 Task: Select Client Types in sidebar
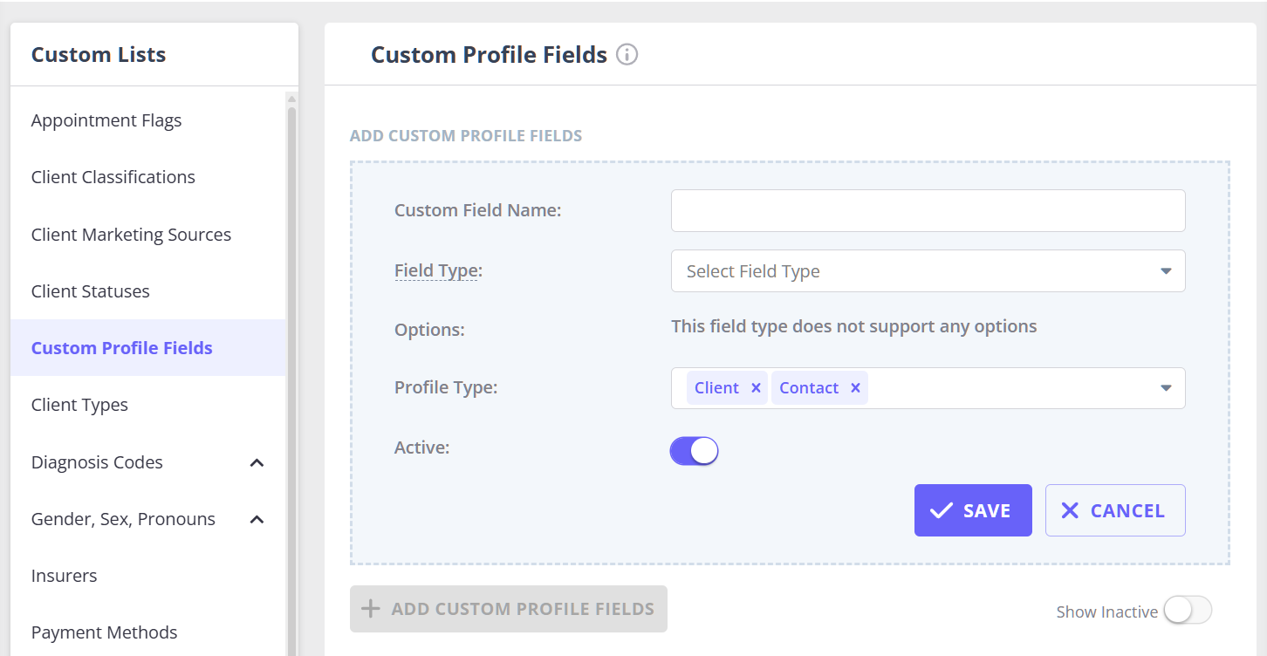(79, 405)
